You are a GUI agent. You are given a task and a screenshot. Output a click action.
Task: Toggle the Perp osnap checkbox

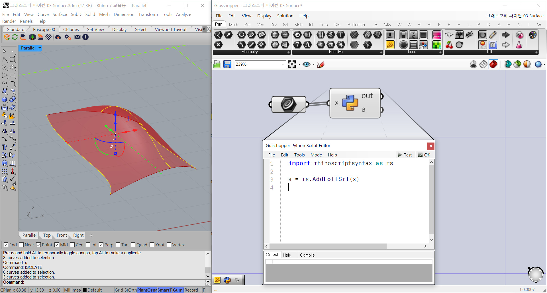[101, 245]
